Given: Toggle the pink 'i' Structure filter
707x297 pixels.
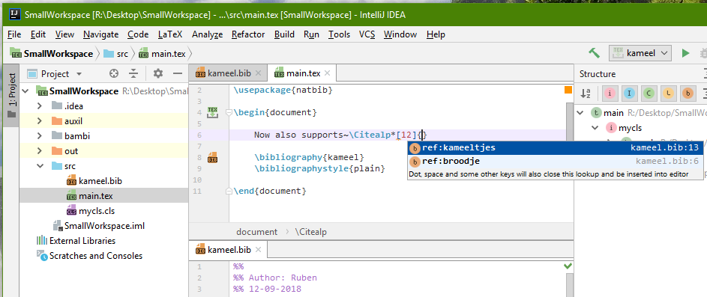Looking at the screenshot, I should [x=610, y=94].
